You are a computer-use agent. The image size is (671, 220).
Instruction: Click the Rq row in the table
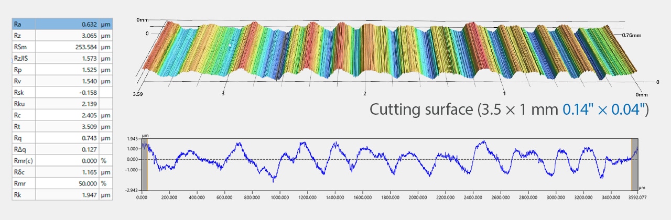(62, 138)
